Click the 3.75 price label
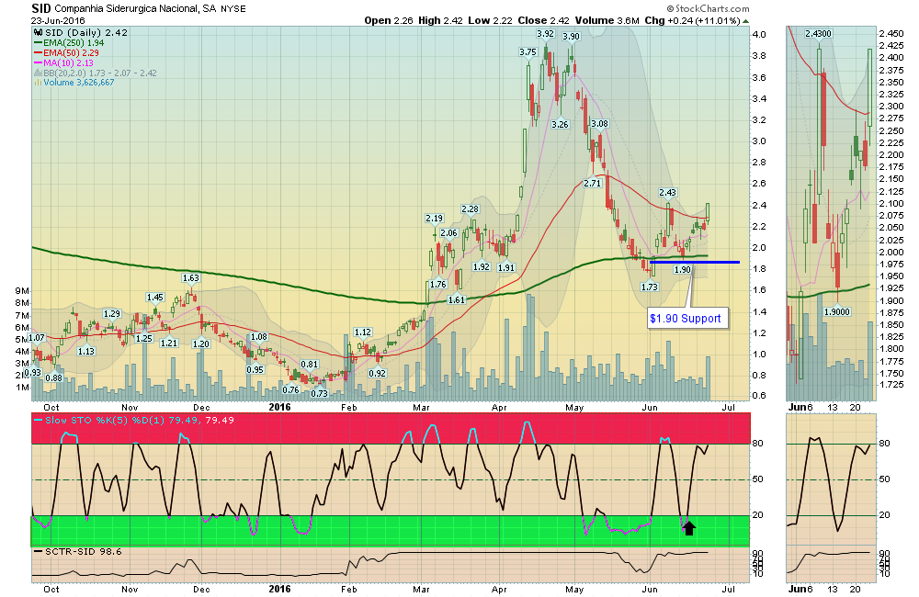 pyautogui.click(x=528, y=52)
